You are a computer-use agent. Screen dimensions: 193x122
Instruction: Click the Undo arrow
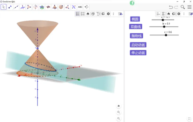tap(171, 7)
